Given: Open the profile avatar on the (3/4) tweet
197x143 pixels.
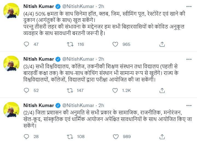Looking at the screenshot, I should [x=11, y=64].
